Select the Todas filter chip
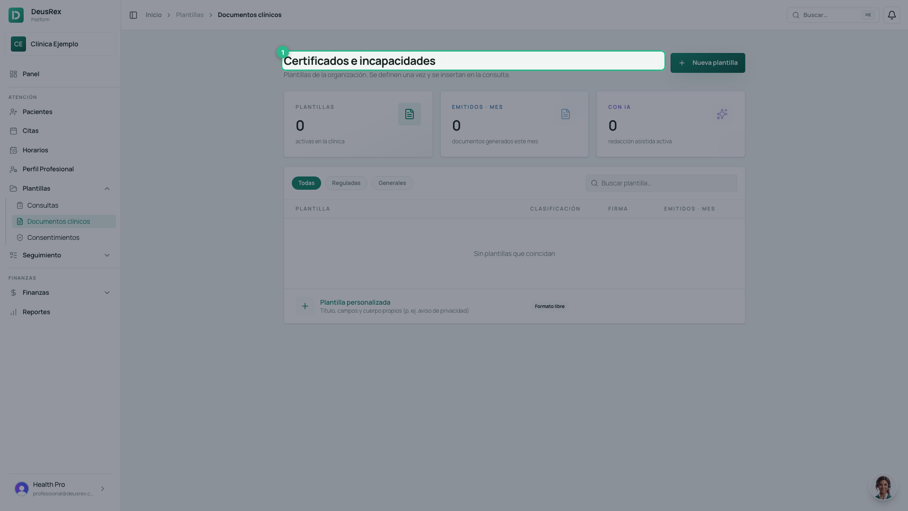This screenshot has height=511, width=908. (306, 183)
